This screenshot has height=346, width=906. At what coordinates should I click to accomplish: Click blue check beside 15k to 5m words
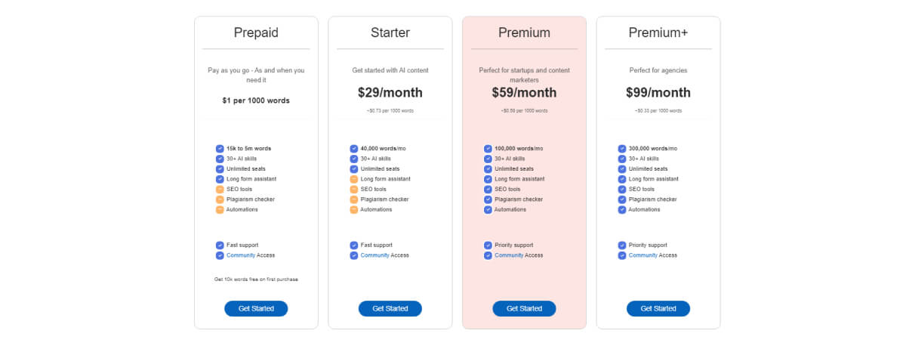coord(220,149)
